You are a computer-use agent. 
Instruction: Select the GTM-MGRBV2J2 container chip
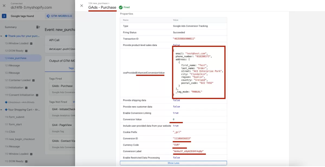click(x=59, y=16)
